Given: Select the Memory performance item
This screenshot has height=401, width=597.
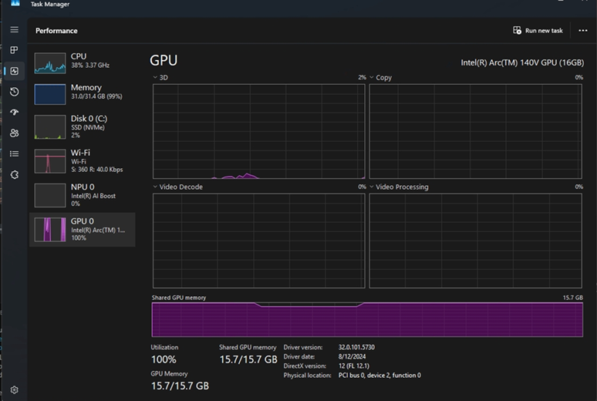Looking at the screenshot, I should (82, 93).
